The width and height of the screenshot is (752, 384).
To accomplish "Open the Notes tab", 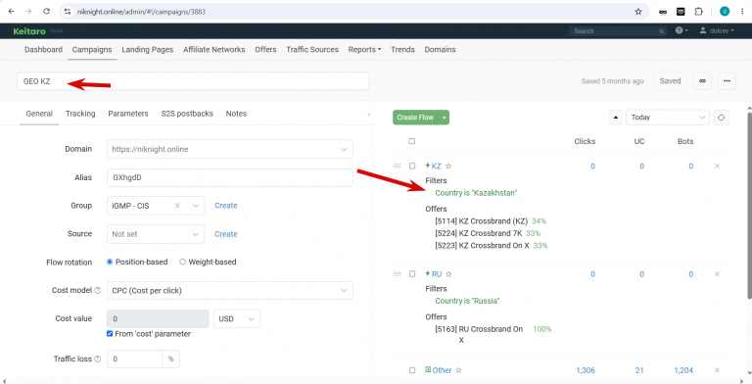I will [236, 114].
